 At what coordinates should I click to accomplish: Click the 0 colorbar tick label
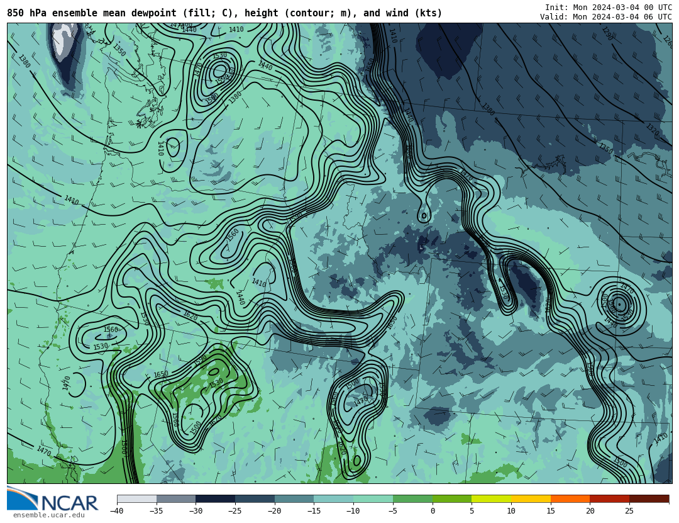(x=432, y=511)
